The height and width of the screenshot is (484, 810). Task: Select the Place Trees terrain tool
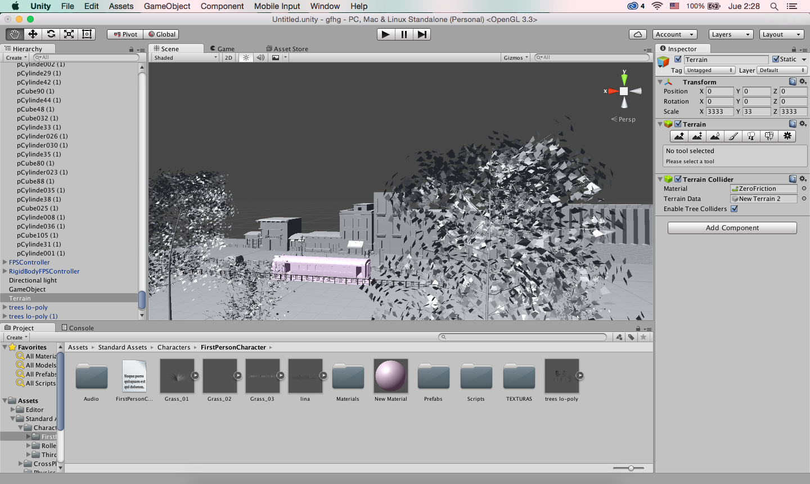(751, 136)
